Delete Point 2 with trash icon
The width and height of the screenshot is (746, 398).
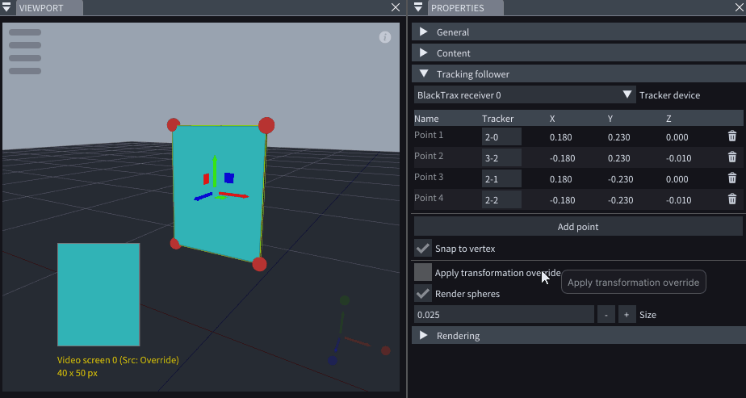pos(731,157)
